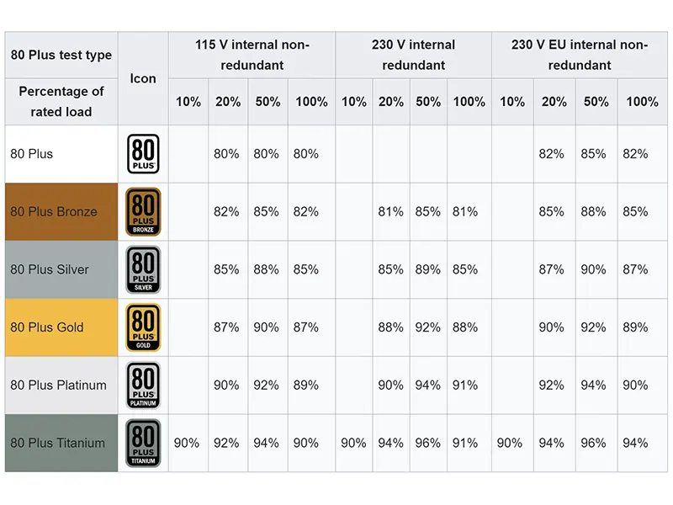Click Titanium's 10% value under 115 V
This screenshot has width=673, height=505.
point(187,443)
